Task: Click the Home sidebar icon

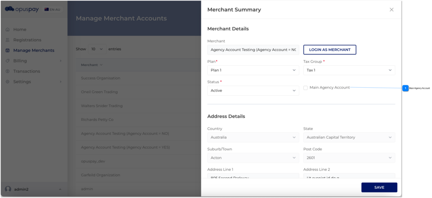Action: click(8, 30)
